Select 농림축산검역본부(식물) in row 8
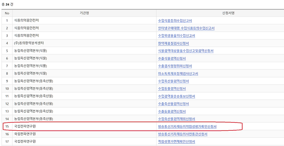Screen dimensions: 284x146 pyautogui.click(x=30, y=73)
